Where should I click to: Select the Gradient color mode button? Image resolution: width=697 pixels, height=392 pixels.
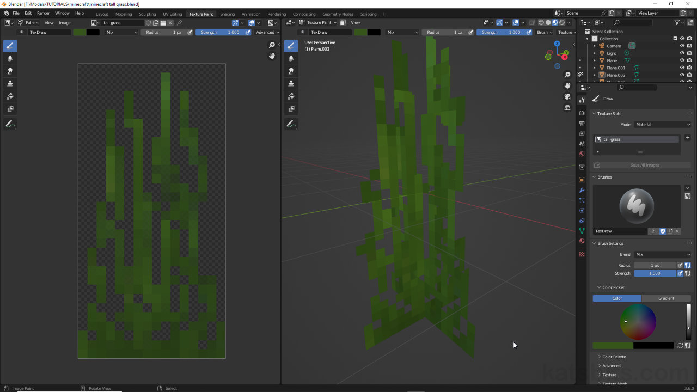[x=667, y=298]
